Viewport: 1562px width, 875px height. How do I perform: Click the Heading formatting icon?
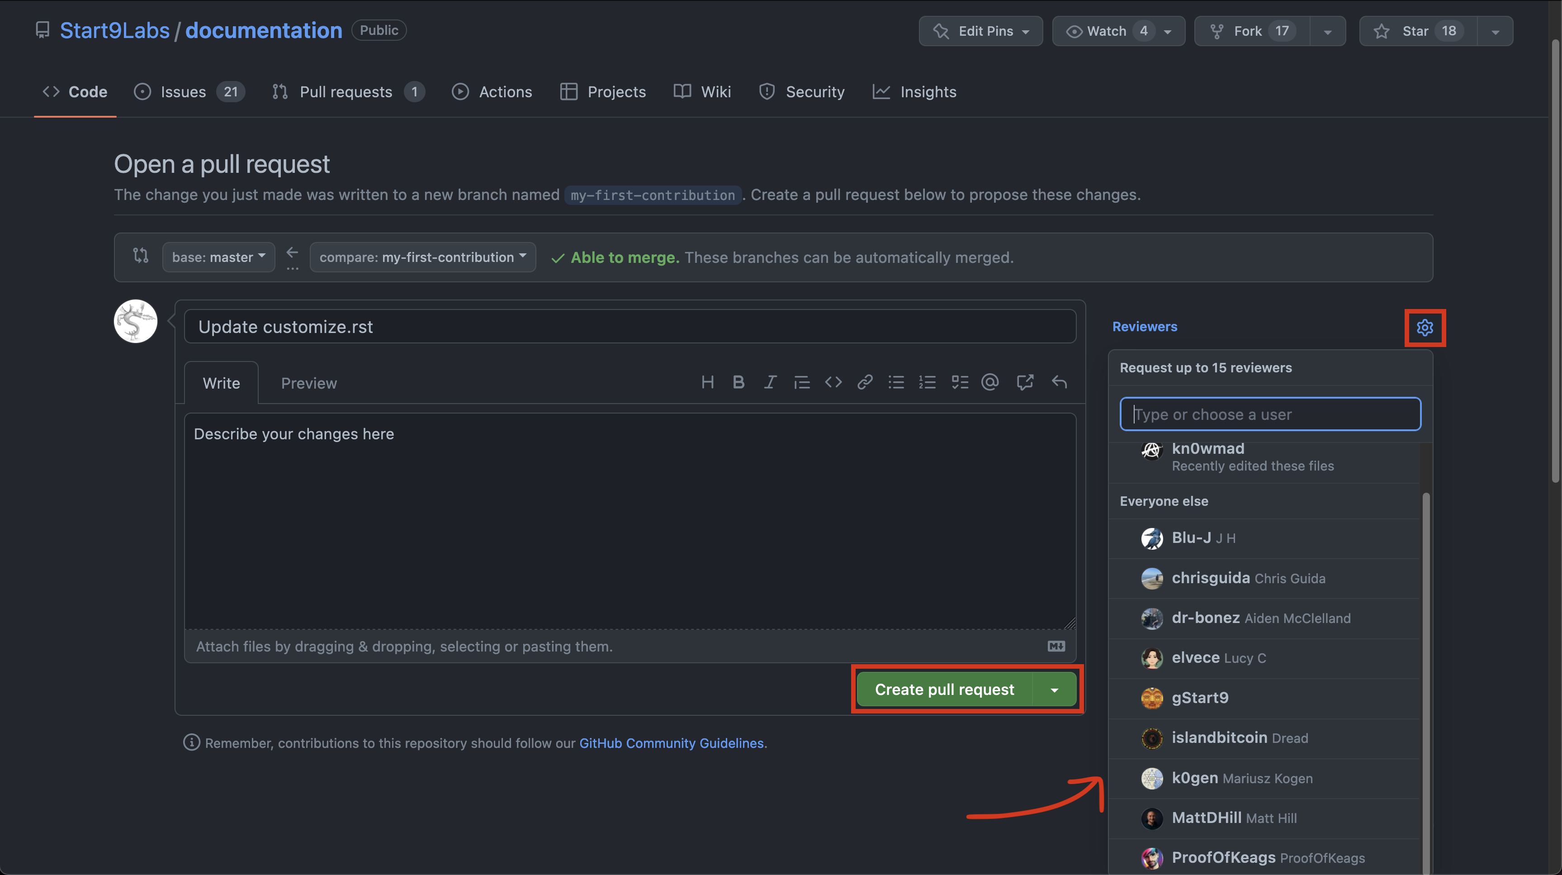pyautogui.click(x=707, y=382)
